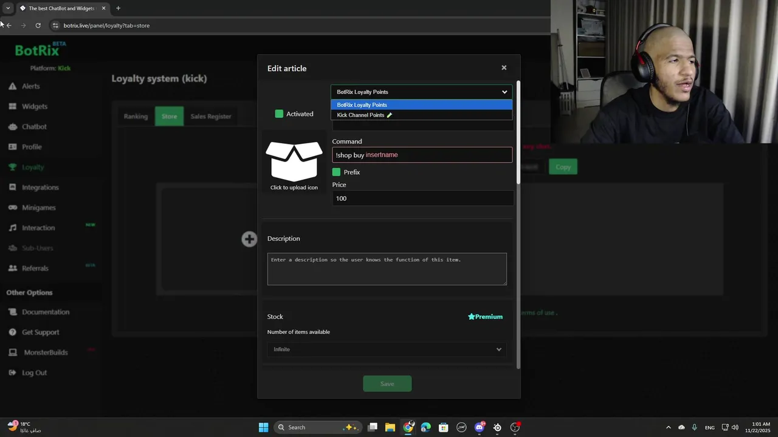Image resolution: width=778 pixels, height=437 pixels.
Task: Click the Description text area
Action: [387, 269]
